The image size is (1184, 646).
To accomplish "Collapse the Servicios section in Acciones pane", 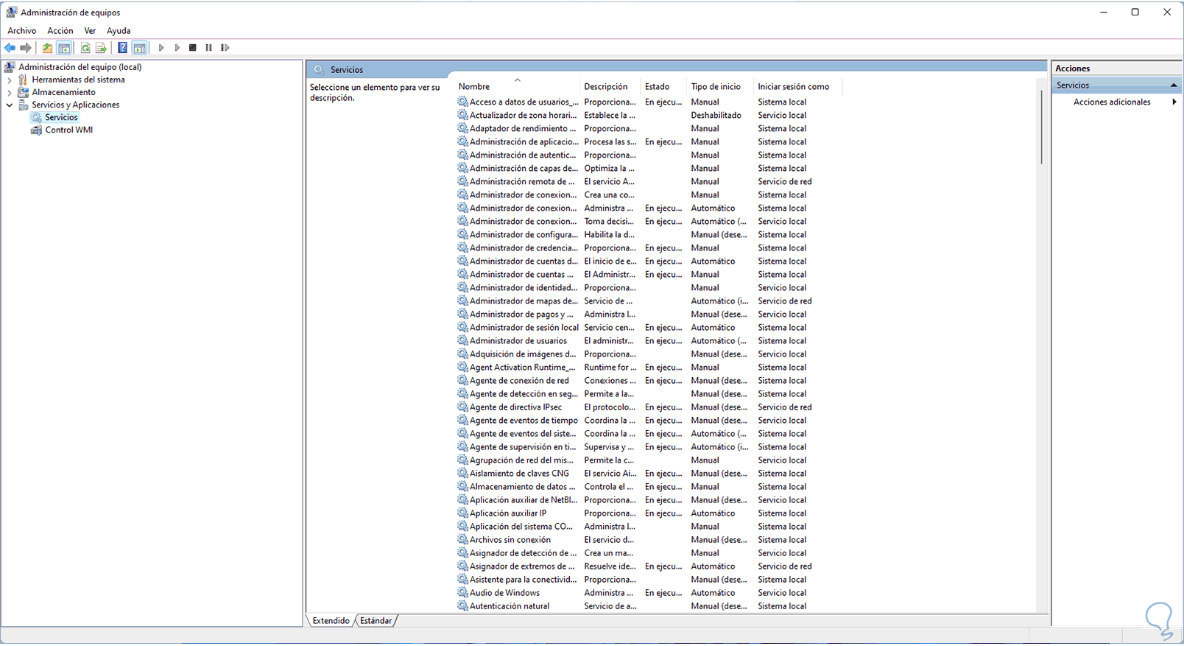I will click(1174, 85).
